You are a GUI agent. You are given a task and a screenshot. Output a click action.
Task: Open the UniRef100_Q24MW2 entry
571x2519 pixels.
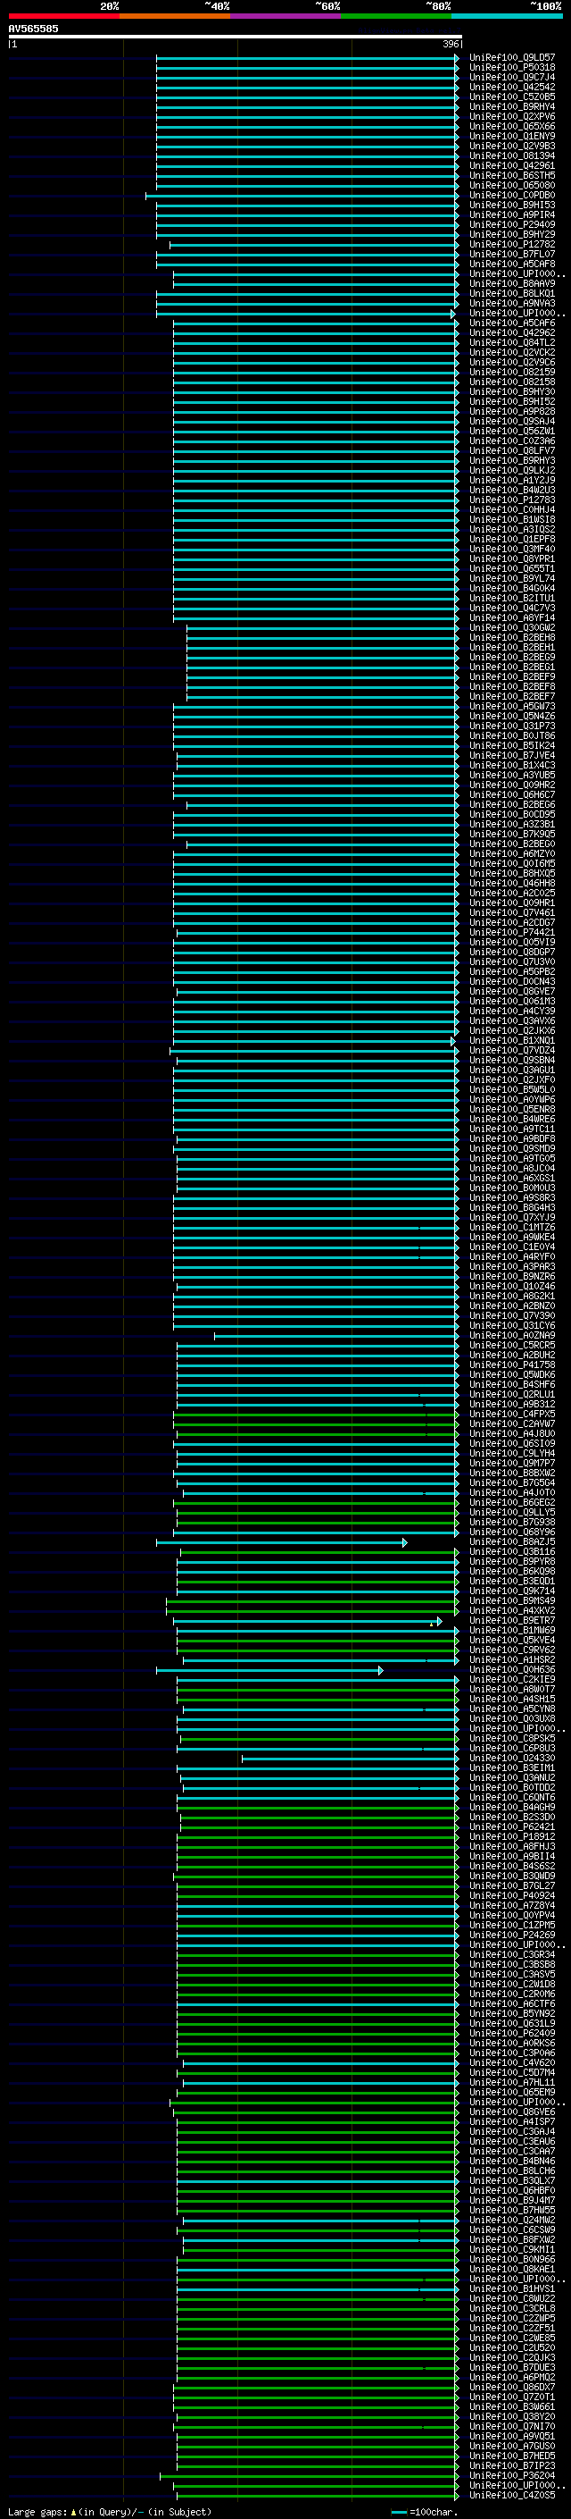[x=512, y=2221]
